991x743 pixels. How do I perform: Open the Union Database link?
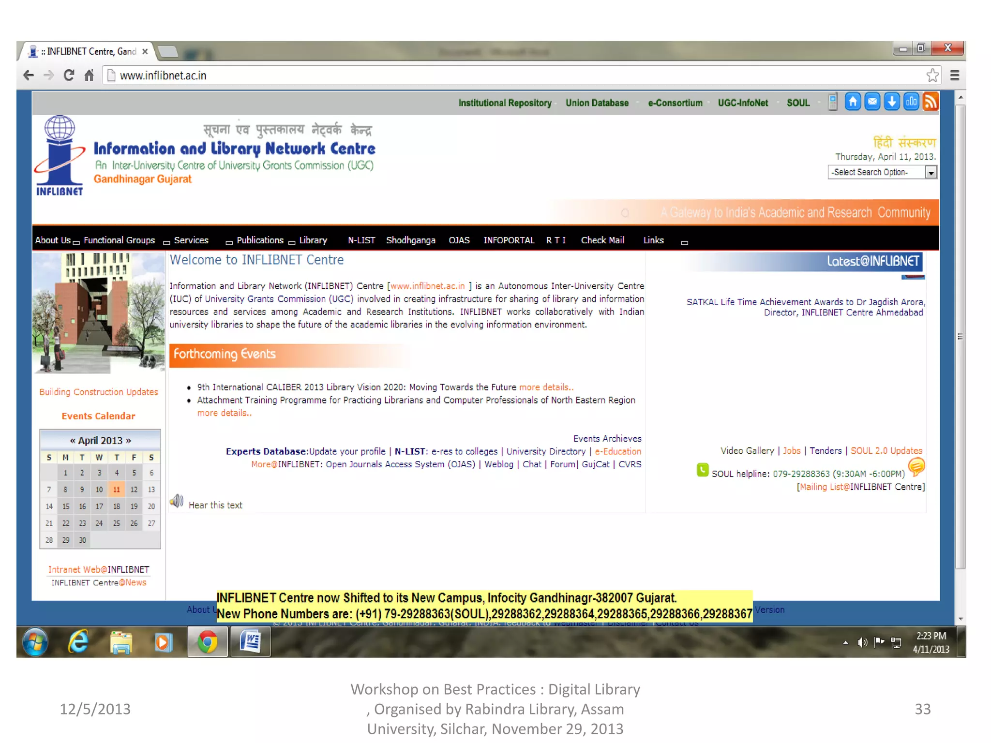[597, 103]
